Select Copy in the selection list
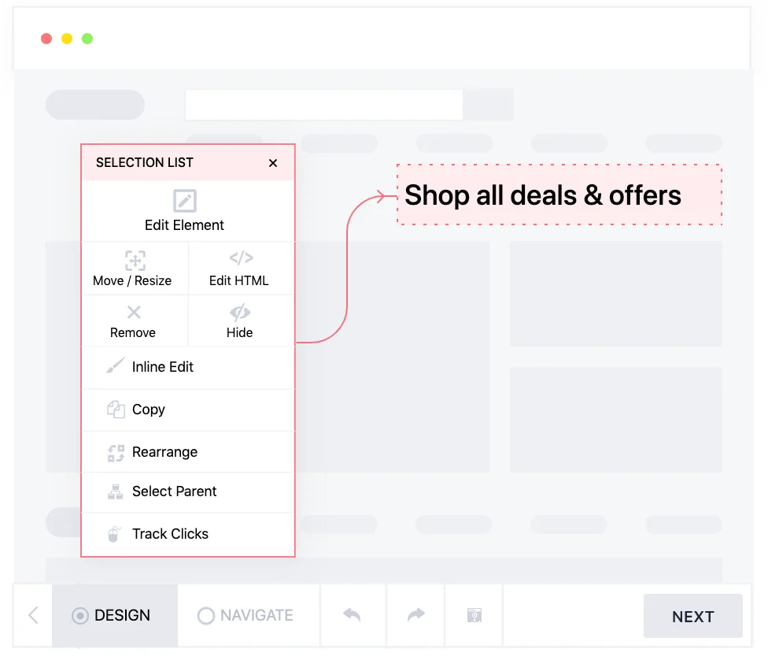 [x=188, y=410]
